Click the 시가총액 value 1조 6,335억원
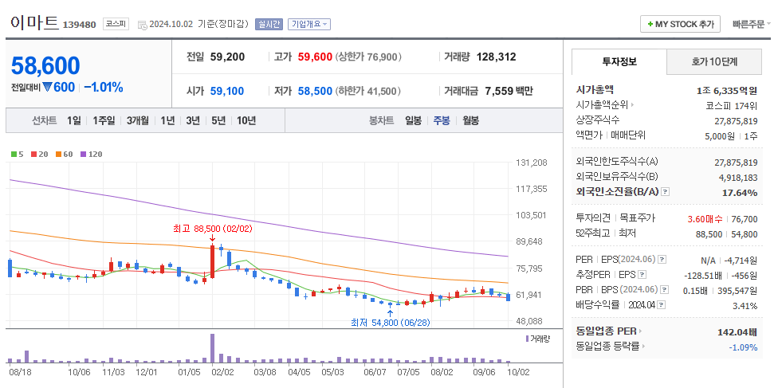Screen dimensions: 778x388 coord(727,90)
